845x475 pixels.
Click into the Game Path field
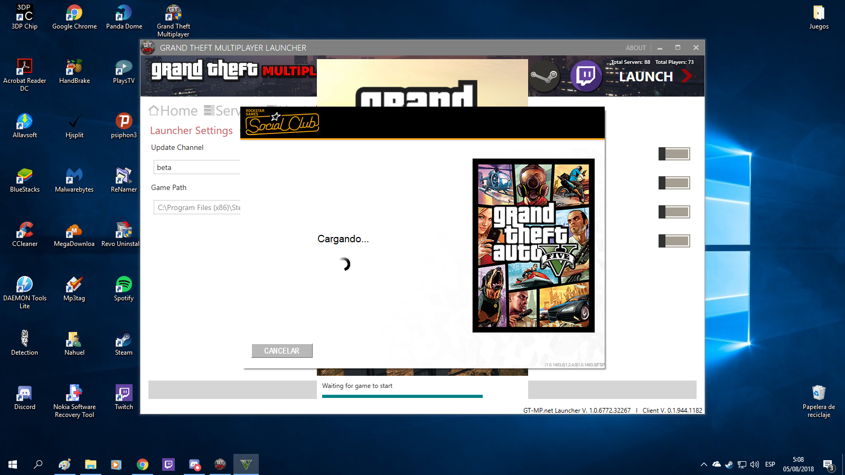(x=197, y=207)
